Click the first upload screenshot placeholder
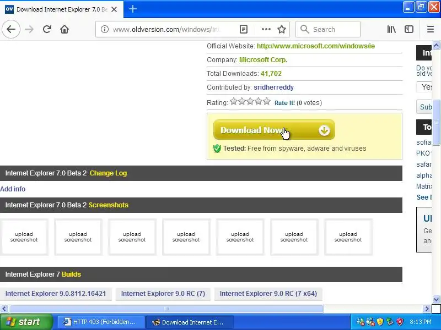This screenshot has width=441, height=330. coord(24,237)
